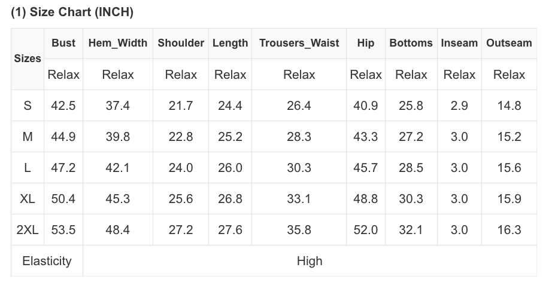Select the 28.3 Trousers_Waist value
The width and height of the screenshot is (558, 295).
[x=299, y=137]
